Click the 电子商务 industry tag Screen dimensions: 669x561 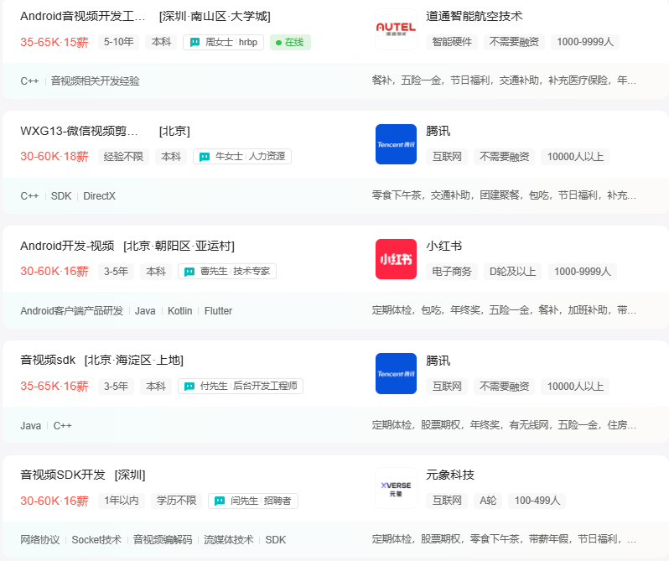pyautogui.click(x=452, y=272)
